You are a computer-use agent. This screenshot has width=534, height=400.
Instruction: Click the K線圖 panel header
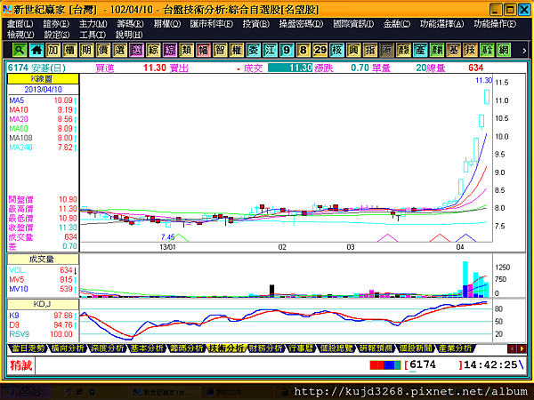coord(43,79)
